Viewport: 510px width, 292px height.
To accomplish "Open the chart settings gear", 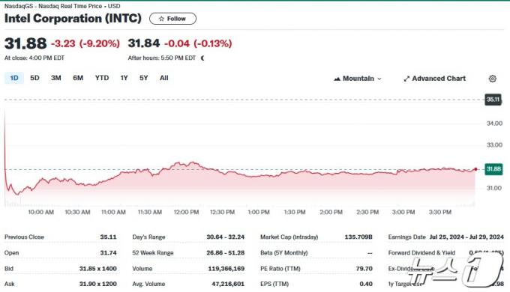I will point(493,79).
